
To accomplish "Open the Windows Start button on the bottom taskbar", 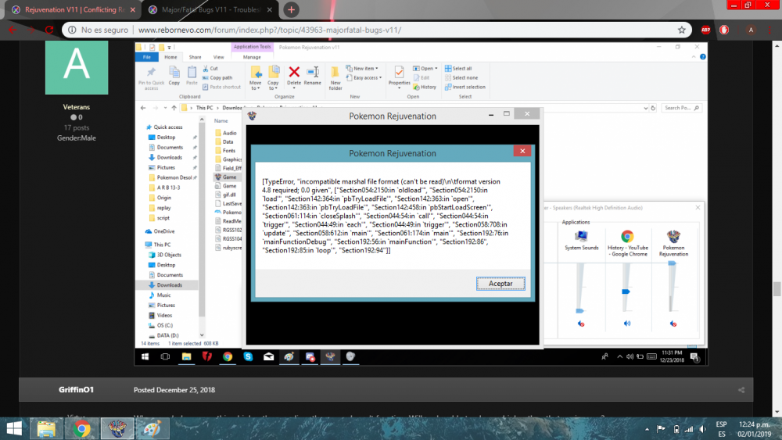I will (x=14, y=428).
